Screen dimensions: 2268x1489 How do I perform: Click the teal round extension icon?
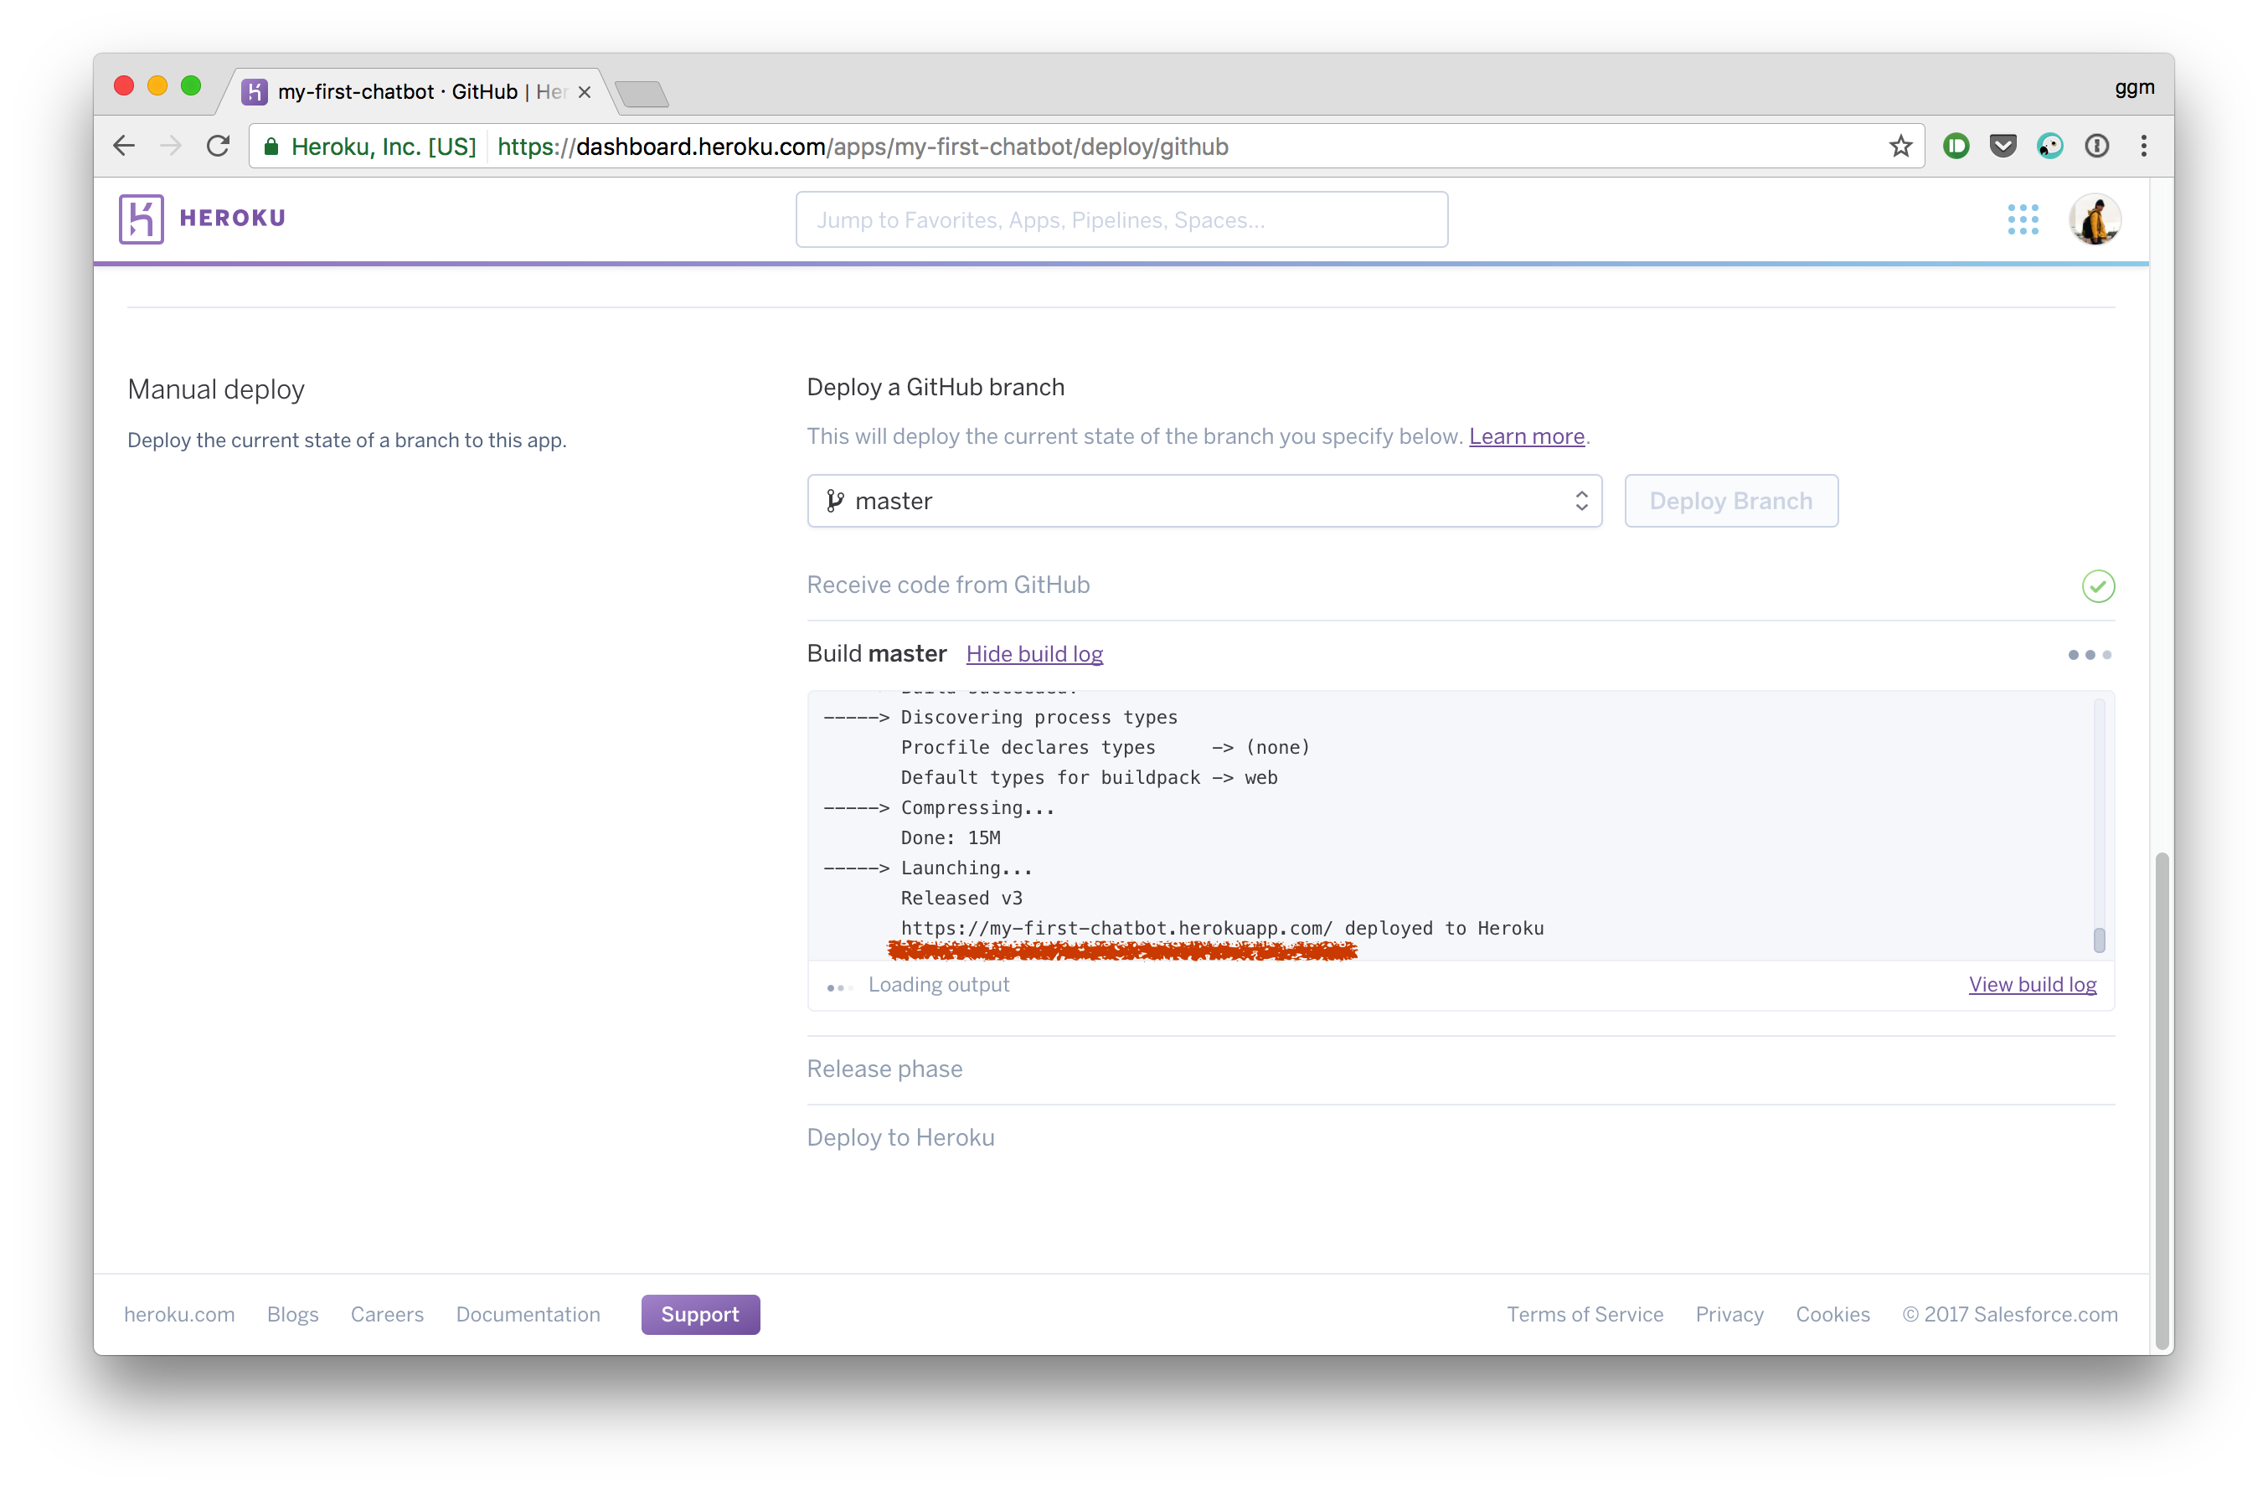[2049, 146]
